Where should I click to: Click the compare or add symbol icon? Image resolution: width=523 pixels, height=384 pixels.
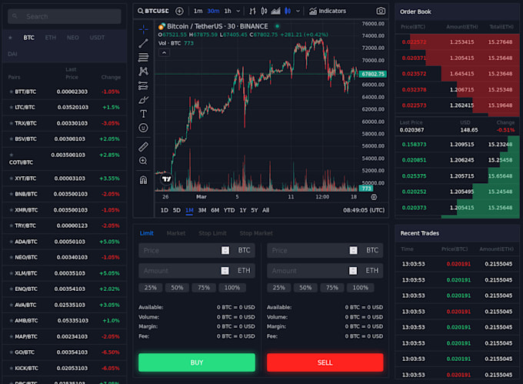(x=179, y=11)
